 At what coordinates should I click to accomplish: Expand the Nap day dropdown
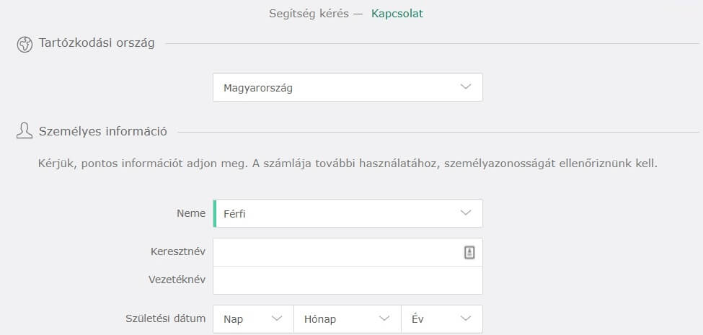(x=253, y=319)
